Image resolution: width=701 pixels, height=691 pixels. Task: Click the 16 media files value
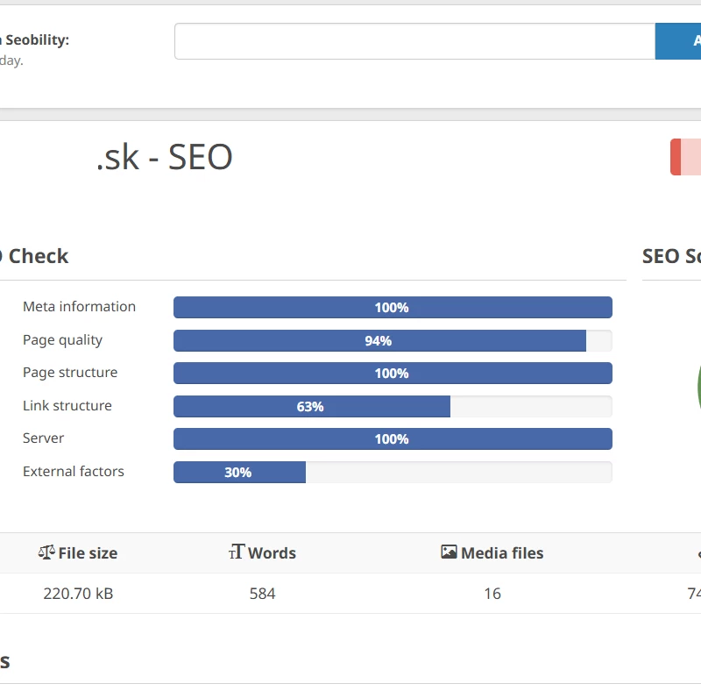coord(492,594)
